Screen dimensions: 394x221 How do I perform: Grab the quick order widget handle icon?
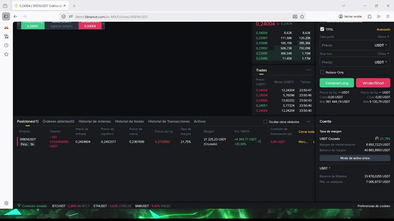[18, 24]
